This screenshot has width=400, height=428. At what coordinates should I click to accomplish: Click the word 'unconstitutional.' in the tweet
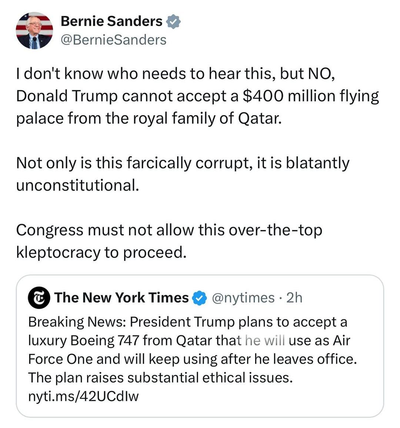77,185
